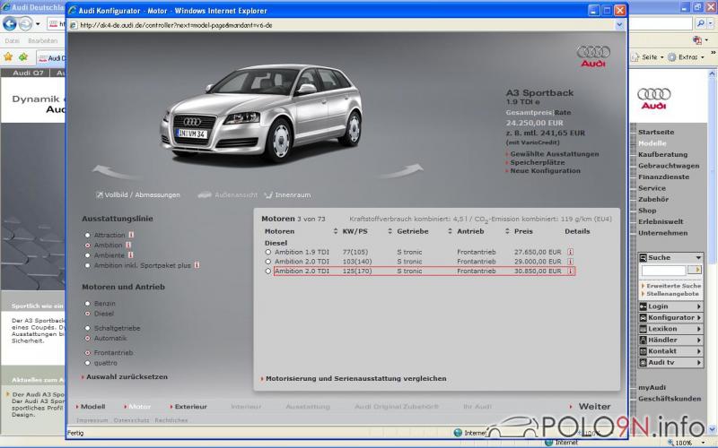This screenshot has height=448, width=718.
Task: Select Ambiente equipment line
Action: [87, 255]
